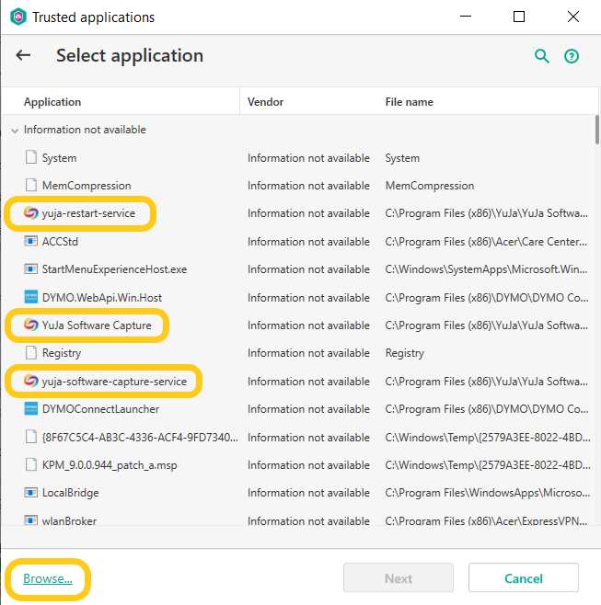
Task: Click the YuJa Software Capture icon
Action: tap(31, 325)
